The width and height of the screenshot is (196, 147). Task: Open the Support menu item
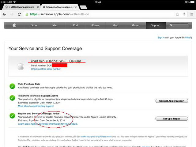pos(156,25)
